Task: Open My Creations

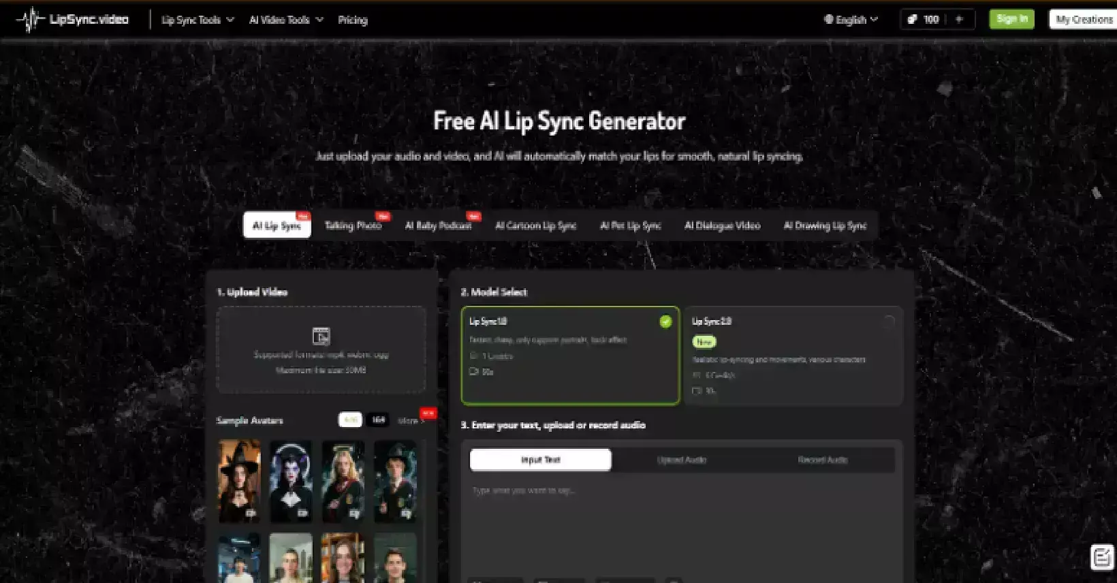Action: click(x=1084, y=19)
